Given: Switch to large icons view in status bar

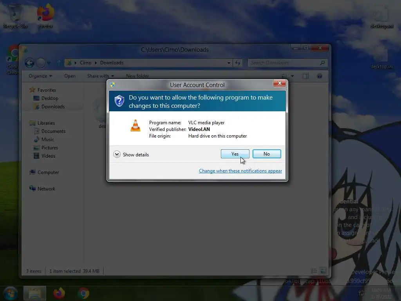Looking at the screenshot, I should pyautogui.click(x=323, y=271).
